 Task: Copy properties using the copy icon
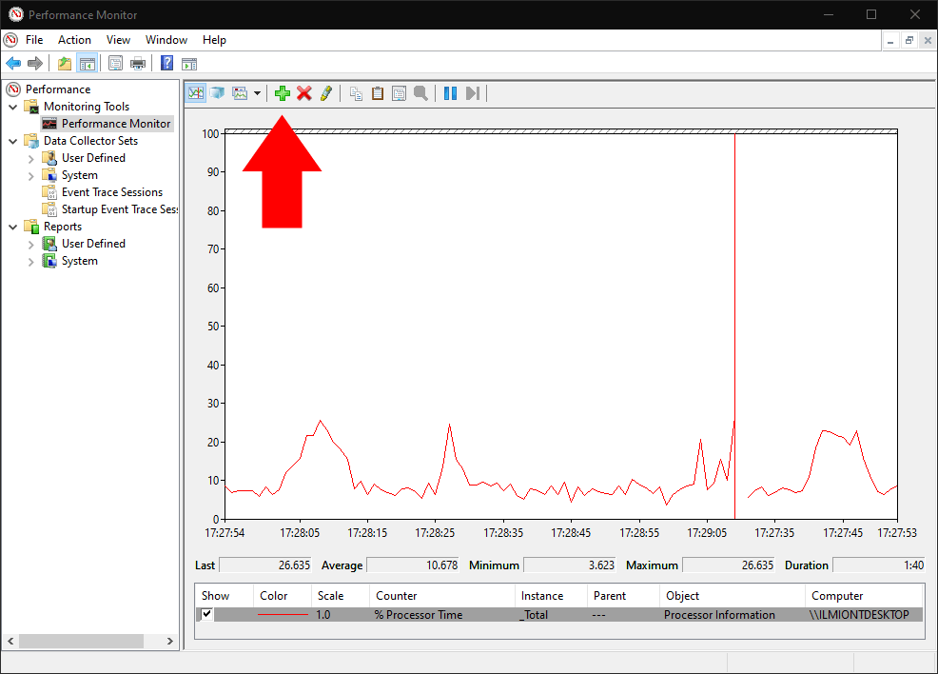(354, 92)
